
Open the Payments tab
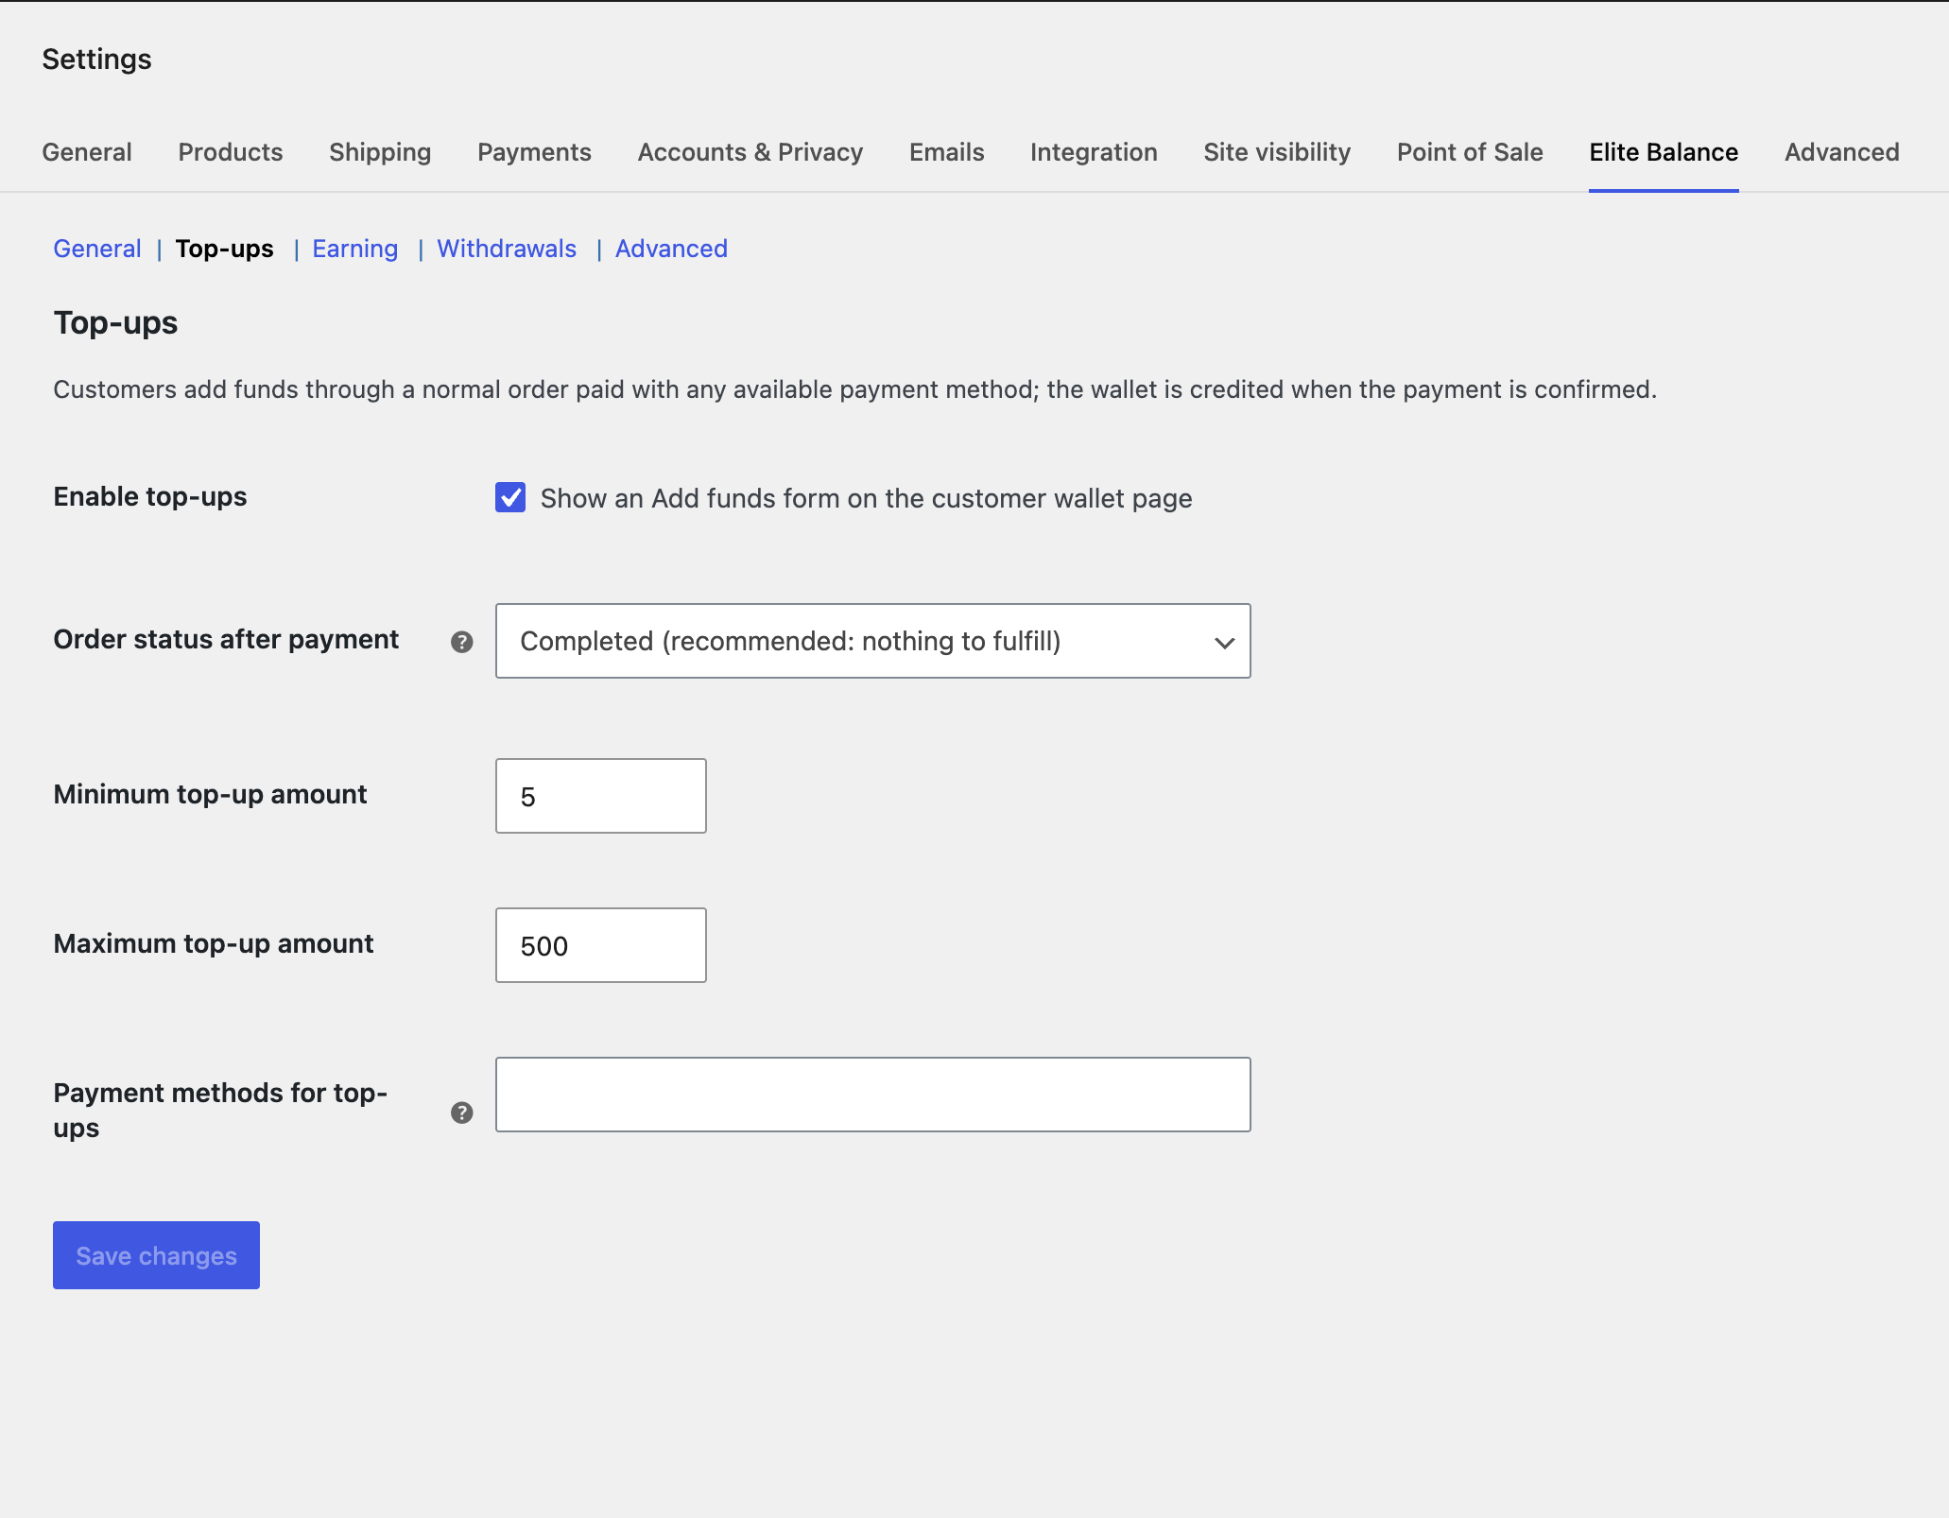point(534,152)
